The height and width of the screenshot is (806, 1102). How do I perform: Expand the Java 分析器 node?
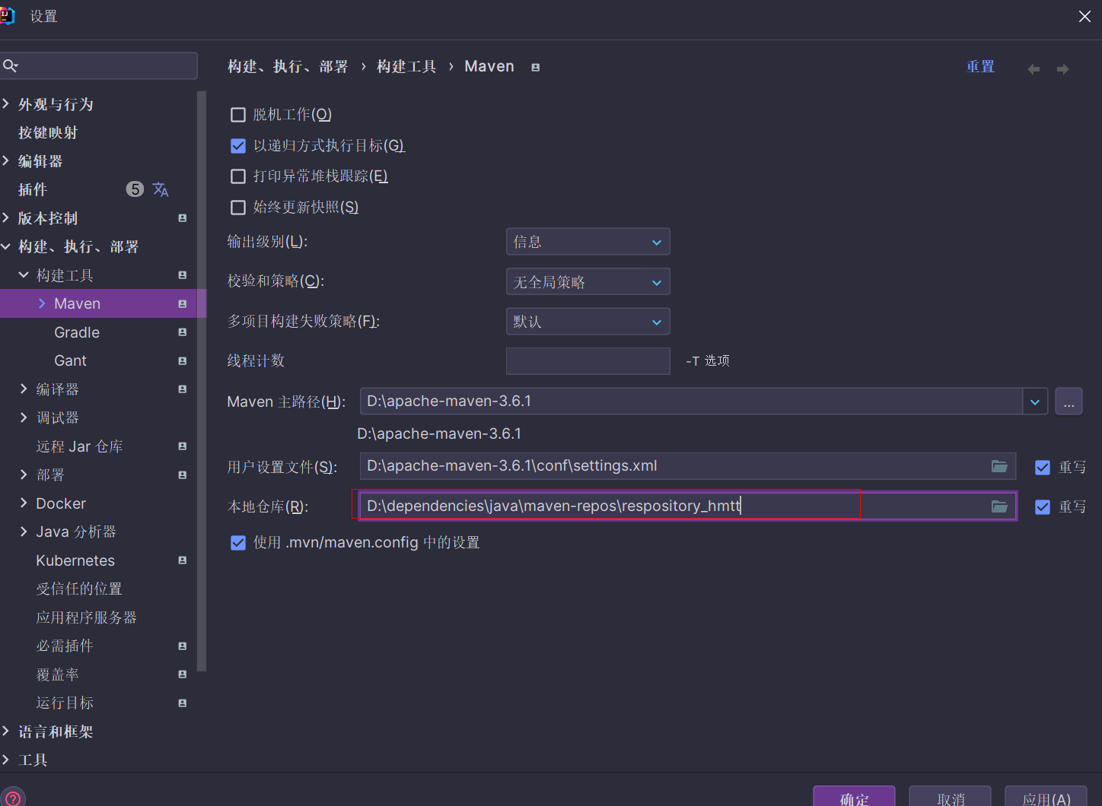pos(24,532)
